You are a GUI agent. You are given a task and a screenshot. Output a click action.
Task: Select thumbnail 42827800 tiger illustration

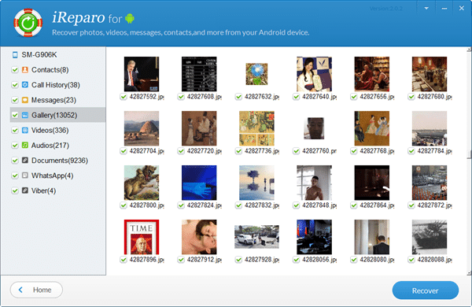142,183
